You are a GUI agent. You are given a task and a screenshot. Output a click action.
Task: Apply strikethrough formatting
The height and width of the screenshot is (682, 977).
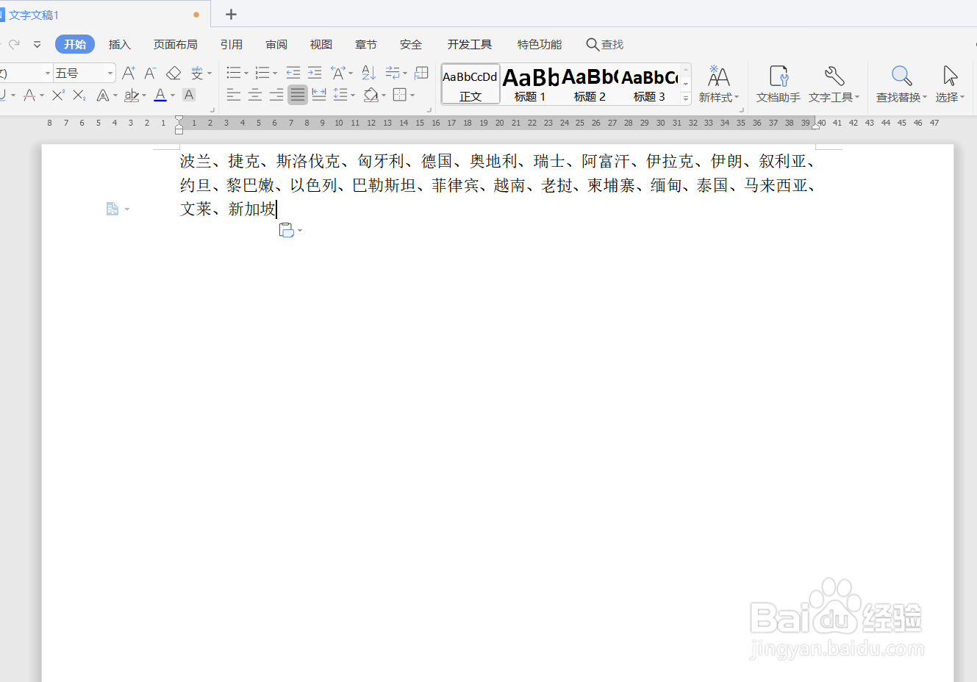[x=29, y=95]
